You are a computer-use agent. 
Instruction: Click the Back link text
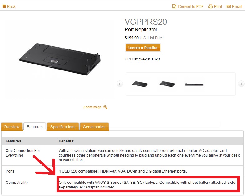11,6
